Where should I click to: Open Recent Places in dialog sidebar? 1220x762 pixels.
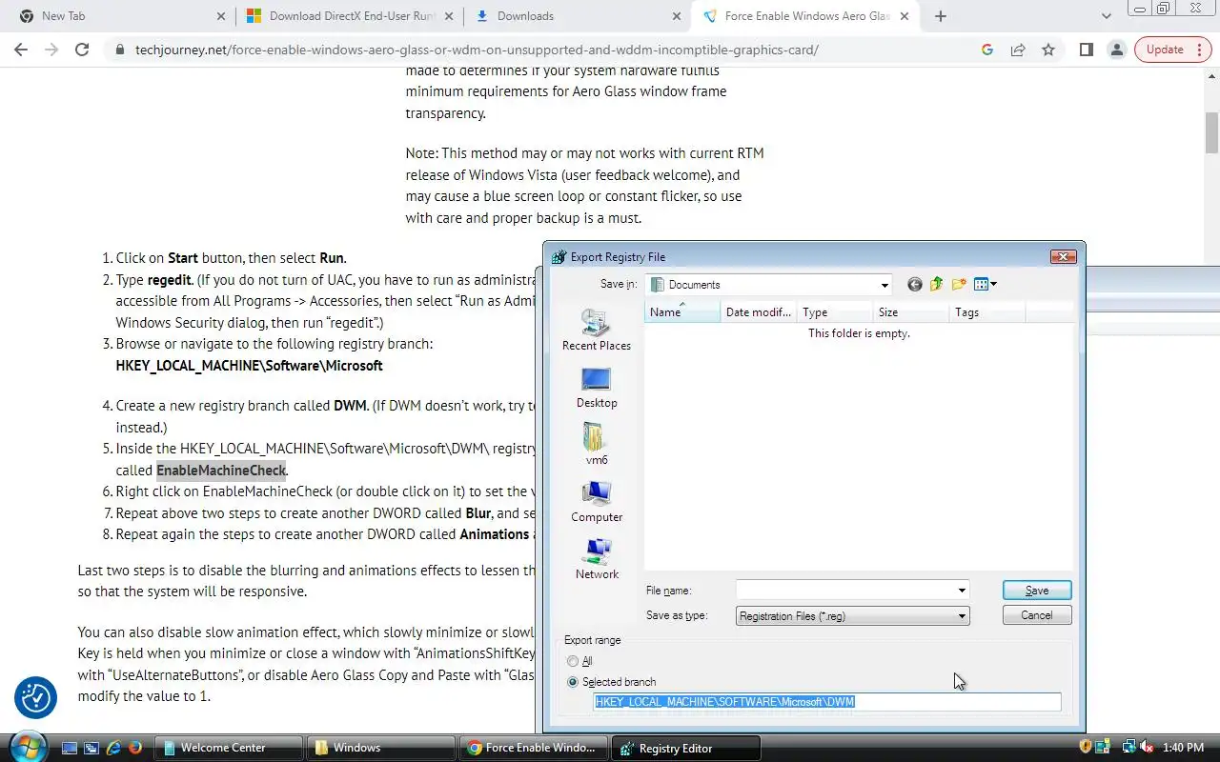[x=597, y=330]
